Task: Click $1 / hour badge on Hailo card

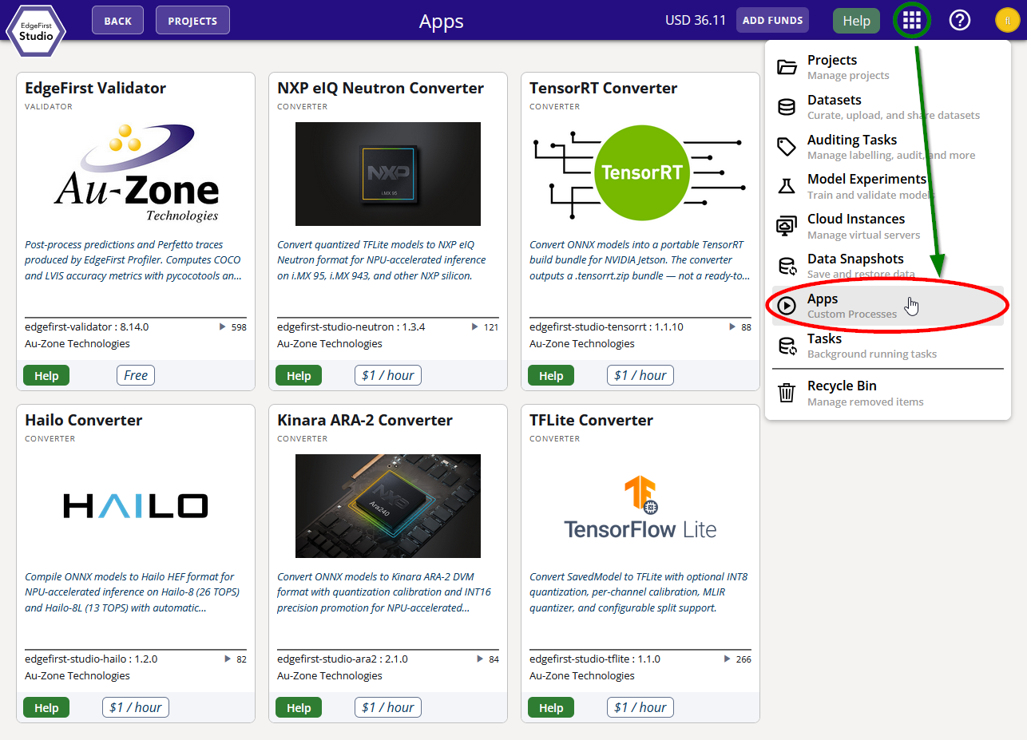Action: 136,707
